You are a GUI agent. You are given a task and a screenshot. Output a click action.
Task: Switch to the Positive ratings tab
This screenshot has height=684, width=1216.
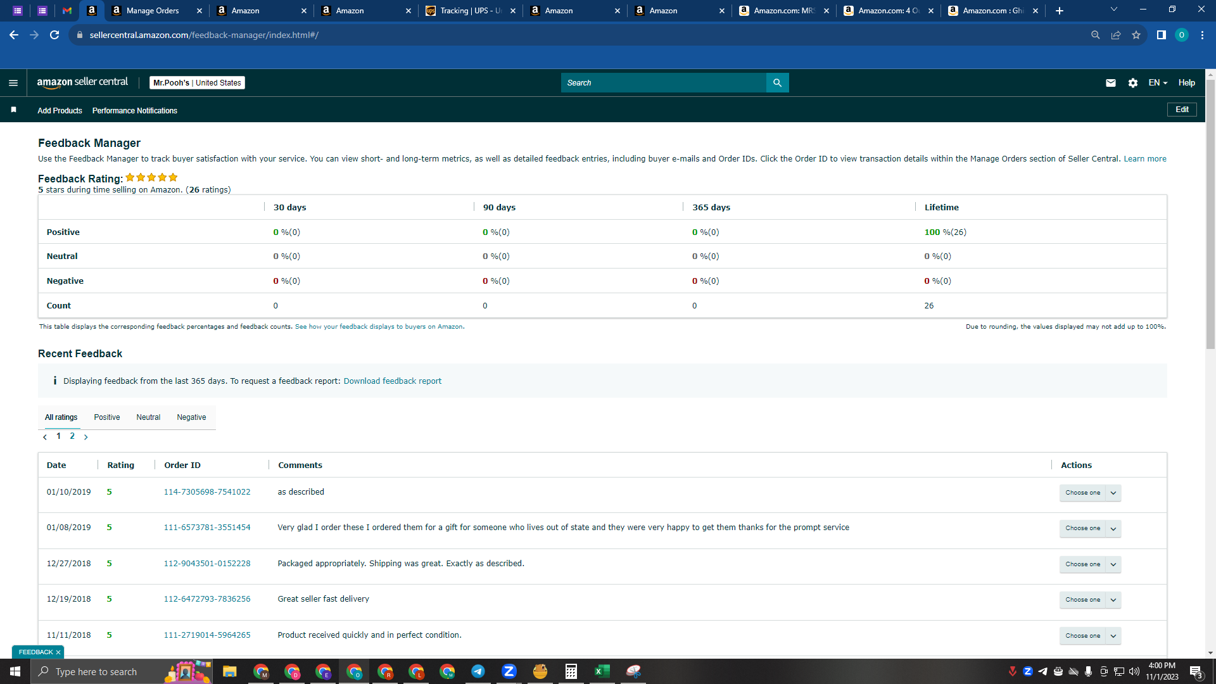pyautogui.click(x=107, y=417)
